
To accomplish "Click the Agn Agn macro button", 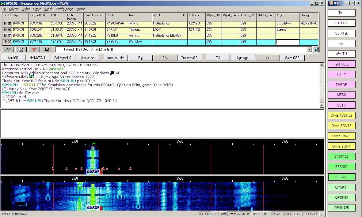I will click(x=243, y=58).
